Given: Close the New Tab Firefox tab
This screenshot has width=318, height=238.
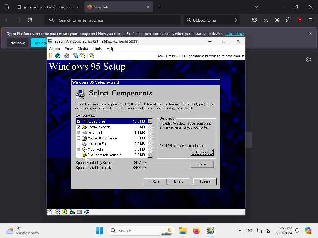Looking at the screenshot, I should click(148, 7).
